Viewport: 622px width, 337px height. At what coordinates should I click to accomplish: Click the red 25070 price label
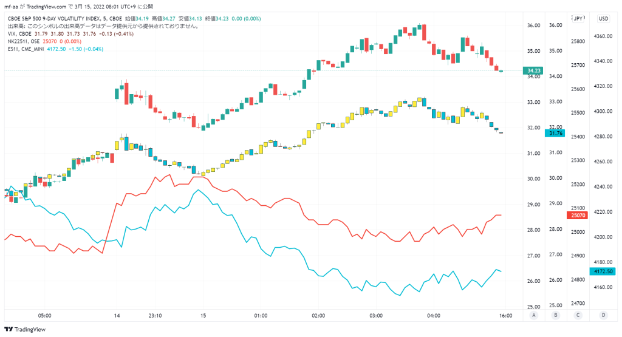[x=578, y=216]
